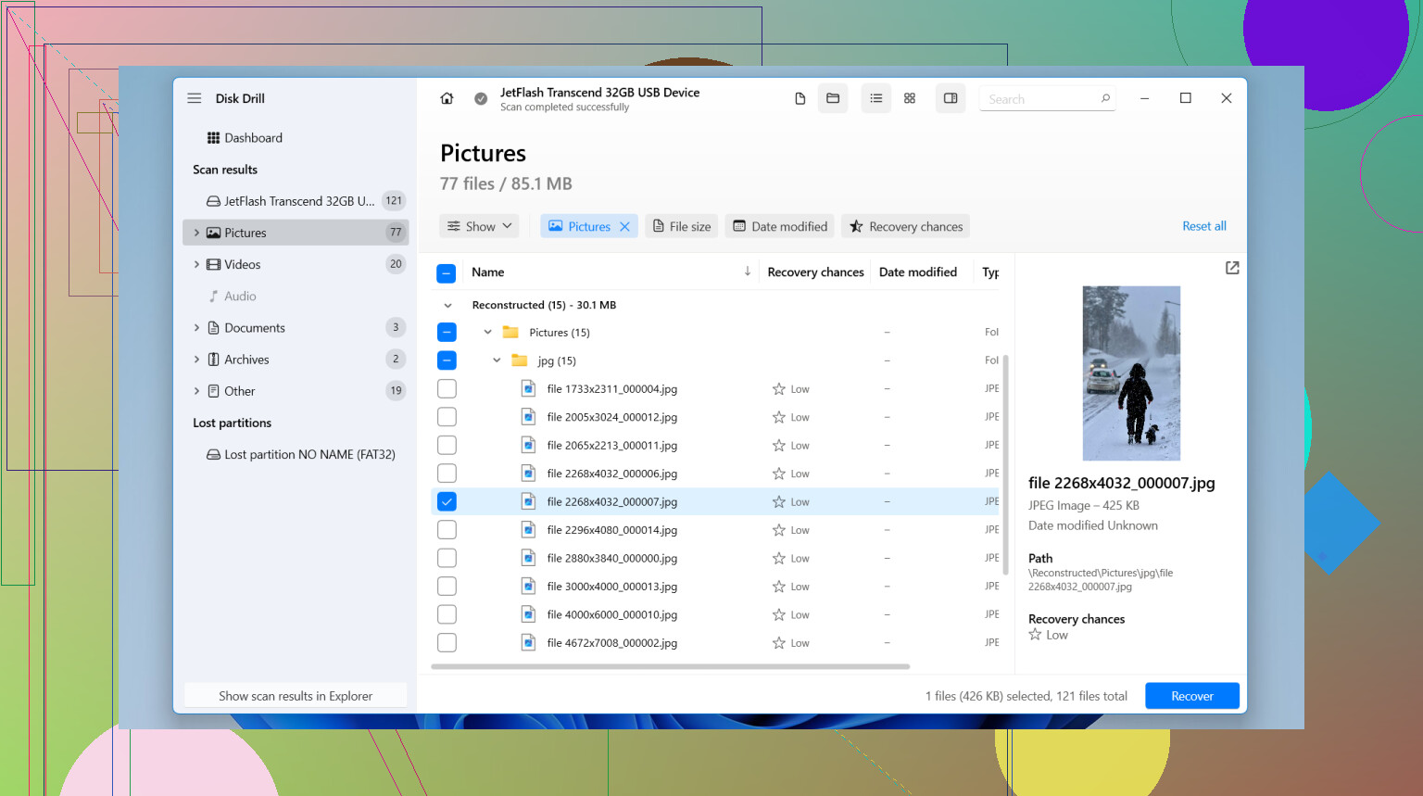This screenshot has width=1423, height=796.
Task: Open the hamburger menu beside Disk Drill
Action: pos(195,98)
